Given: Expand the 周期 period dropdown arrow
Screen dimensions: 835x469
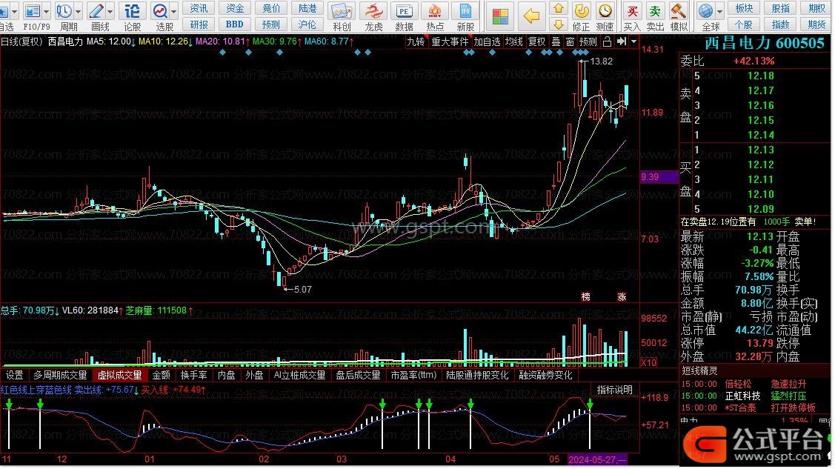Looking at the screenshot, I should click(x=79, y=10).
